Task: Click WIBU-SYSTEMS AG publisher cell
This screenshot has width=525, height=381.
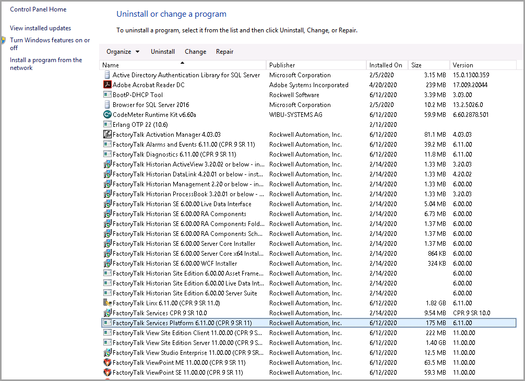Action: [296, 114]
